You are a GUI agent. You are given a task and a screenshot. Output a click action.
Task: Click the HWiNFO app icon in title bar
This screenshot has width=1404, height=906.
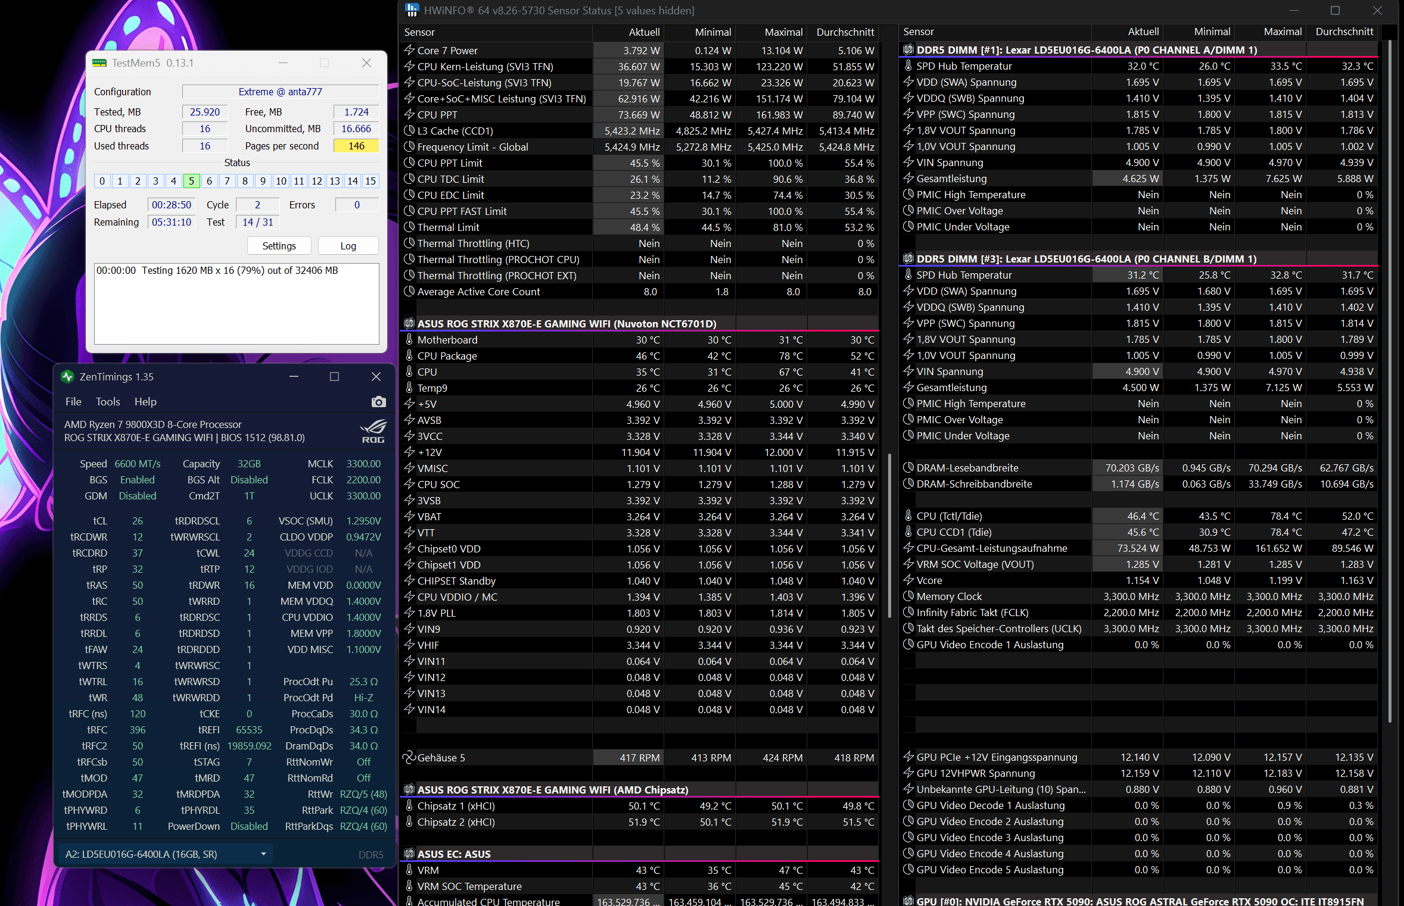pos(412,10)
